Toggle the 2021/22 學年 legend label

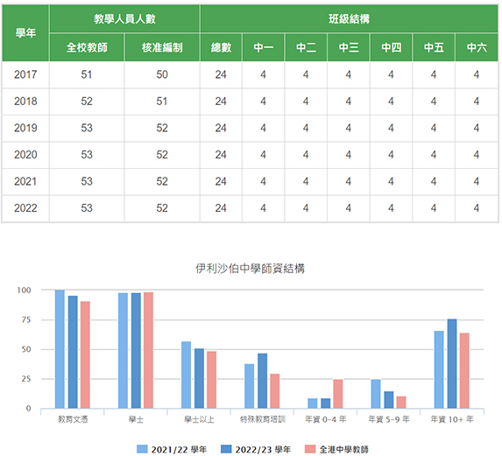179,449
